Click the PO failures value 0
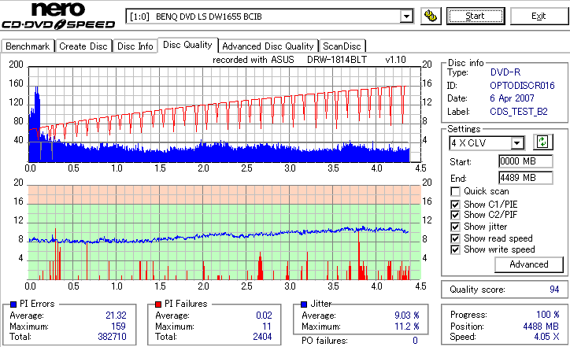This screenshot has height=347, width=570. pyautogui.click(x=415, y=341)
